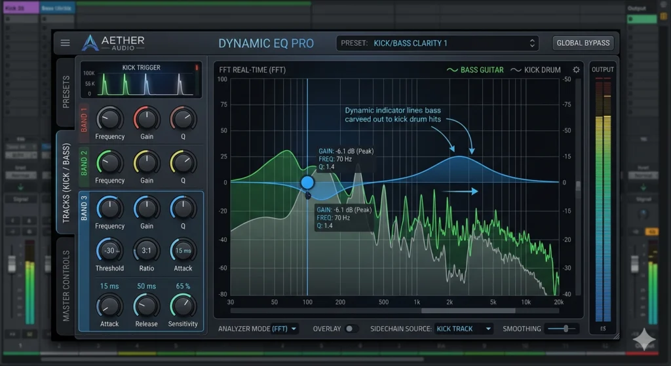Click the Band 1 Gain knob

point(146,119)
